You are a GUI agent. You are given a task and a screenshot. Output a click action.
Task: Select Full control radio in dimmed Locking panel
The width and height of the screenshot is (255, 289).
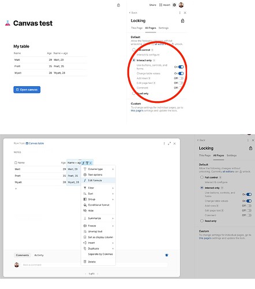(202, 177)
